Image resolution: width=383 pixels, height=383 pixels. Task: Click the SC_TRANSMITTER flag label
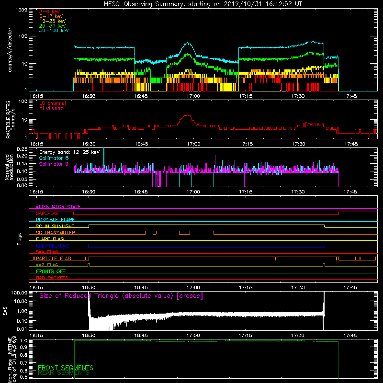tap(56, 233)
